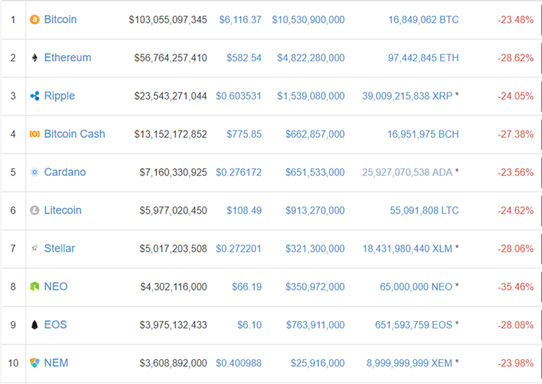
Task: Open the Bitcoin Cash name link
Action: [75, 134]
